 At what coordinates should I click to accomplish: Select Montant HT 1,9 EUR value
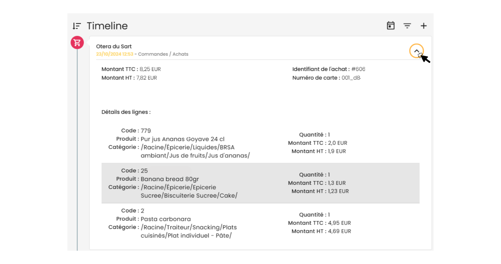pyautogui.click(x=337, y=151)
